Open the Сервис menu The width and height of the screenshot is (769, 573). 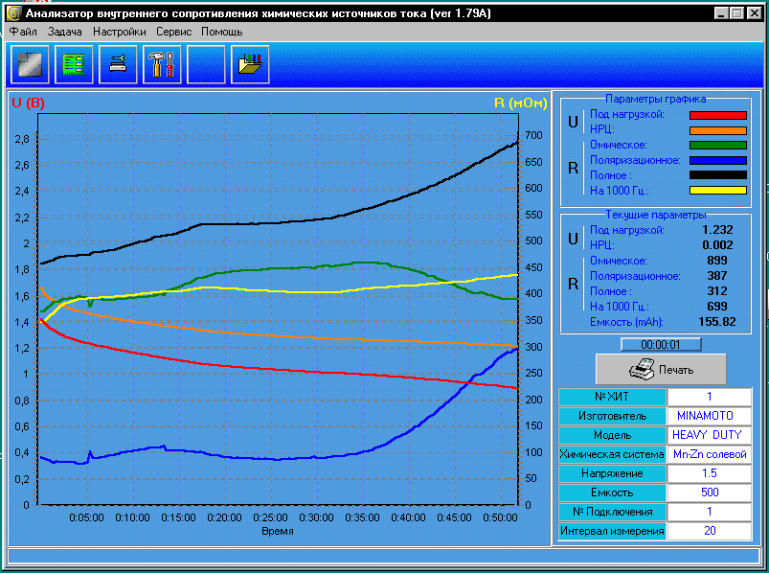pos(173,32)
